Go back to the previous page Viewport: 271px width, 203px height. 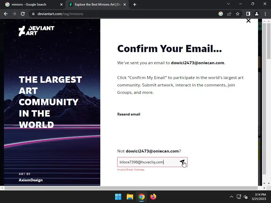(x=6, y=14)
